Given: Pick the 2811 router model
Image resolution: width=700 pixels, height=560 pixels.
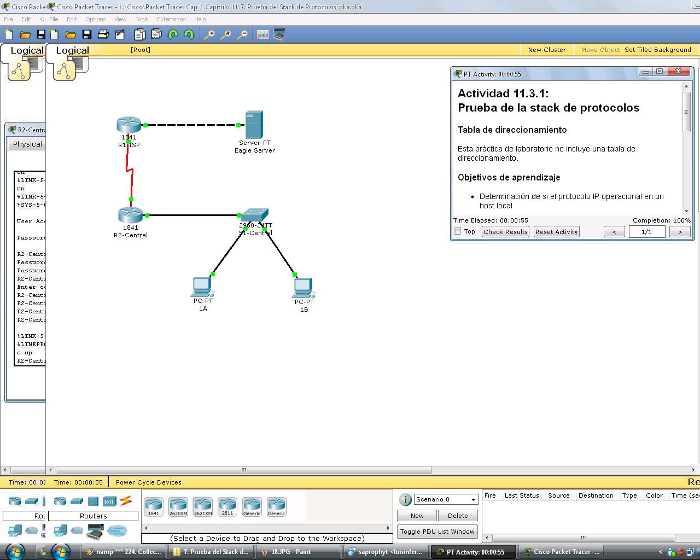Looking at the screenshot, I should (227, 506).
